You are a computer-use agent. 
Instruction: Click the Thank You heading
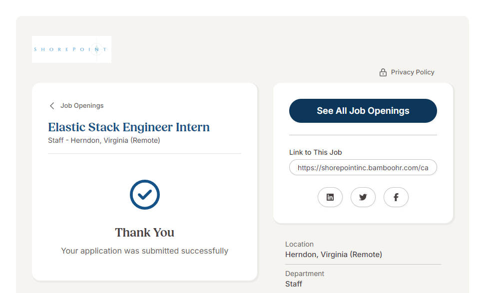[145, 233]
